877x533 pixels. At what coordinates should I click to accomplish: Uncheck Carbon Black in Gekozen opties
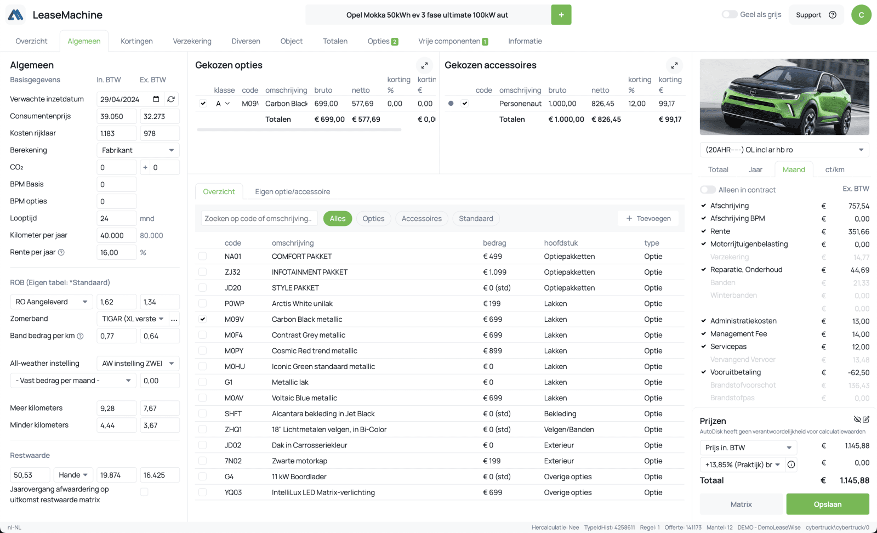tap(203, 103)
